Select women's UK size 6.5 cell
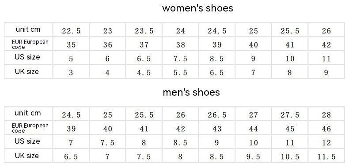 click(217, 73)
